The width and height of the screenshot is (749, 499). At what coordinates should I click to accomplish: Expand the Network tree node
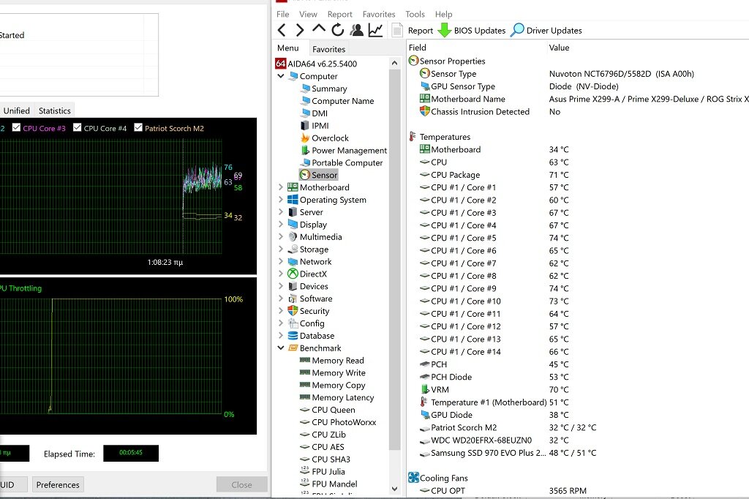click(281, 261)
